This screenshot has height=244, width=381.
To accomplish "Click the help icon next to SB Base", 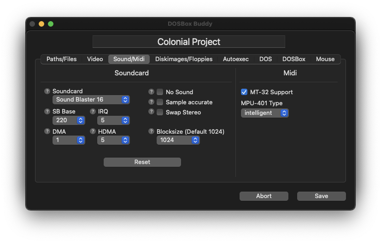I will [47, 112].
